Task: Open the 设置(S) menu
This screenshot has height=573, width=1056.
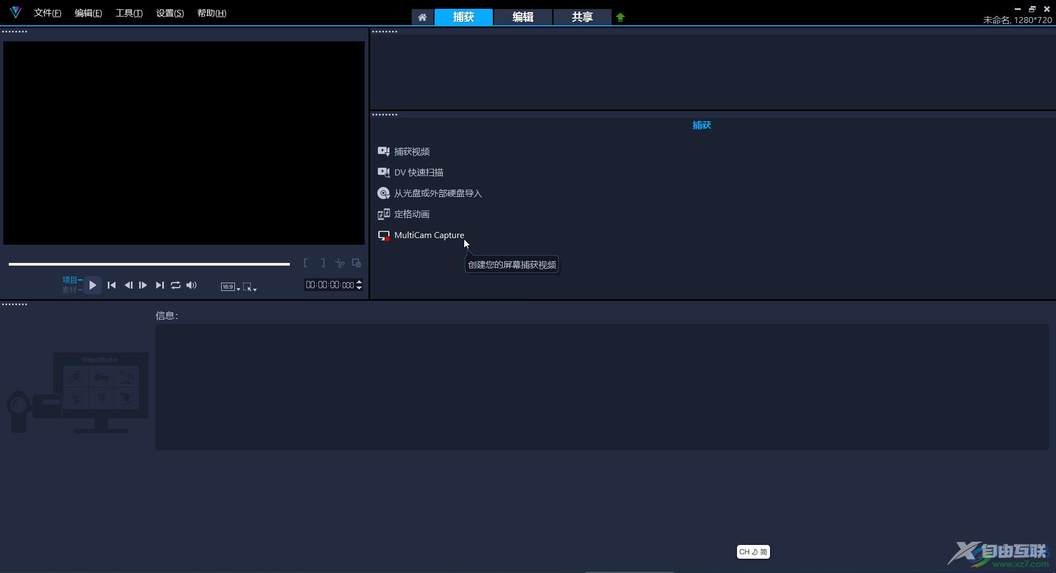Action: click(x=170, y=13)
